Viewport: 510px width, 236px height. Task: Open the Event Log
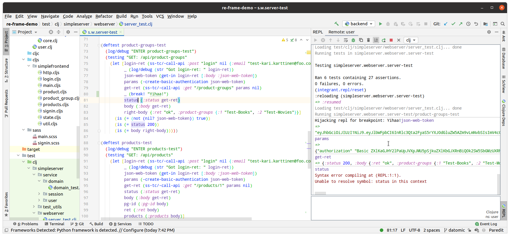(x=486, y=224)
